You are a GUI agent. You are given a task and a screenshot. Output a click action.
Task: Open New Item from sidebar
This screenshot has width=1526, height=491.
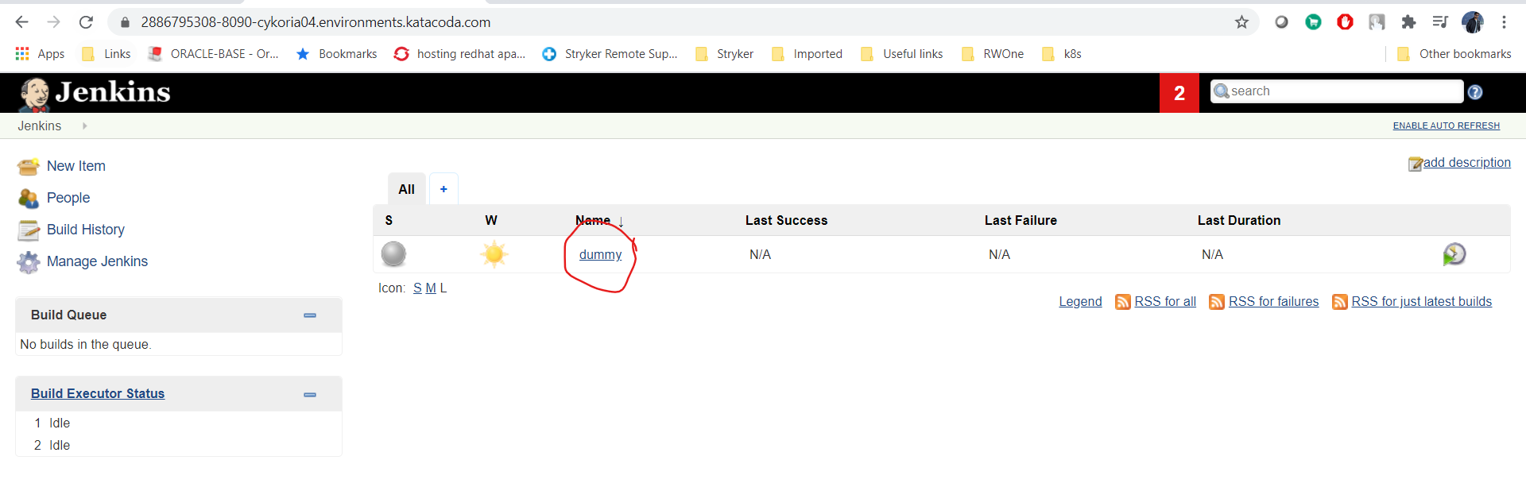[x=76, y=166]
